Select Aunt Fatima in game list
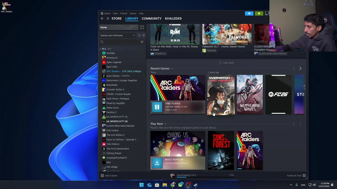Image resolution: width=337 pixels, height=189 pixels. 118,76
